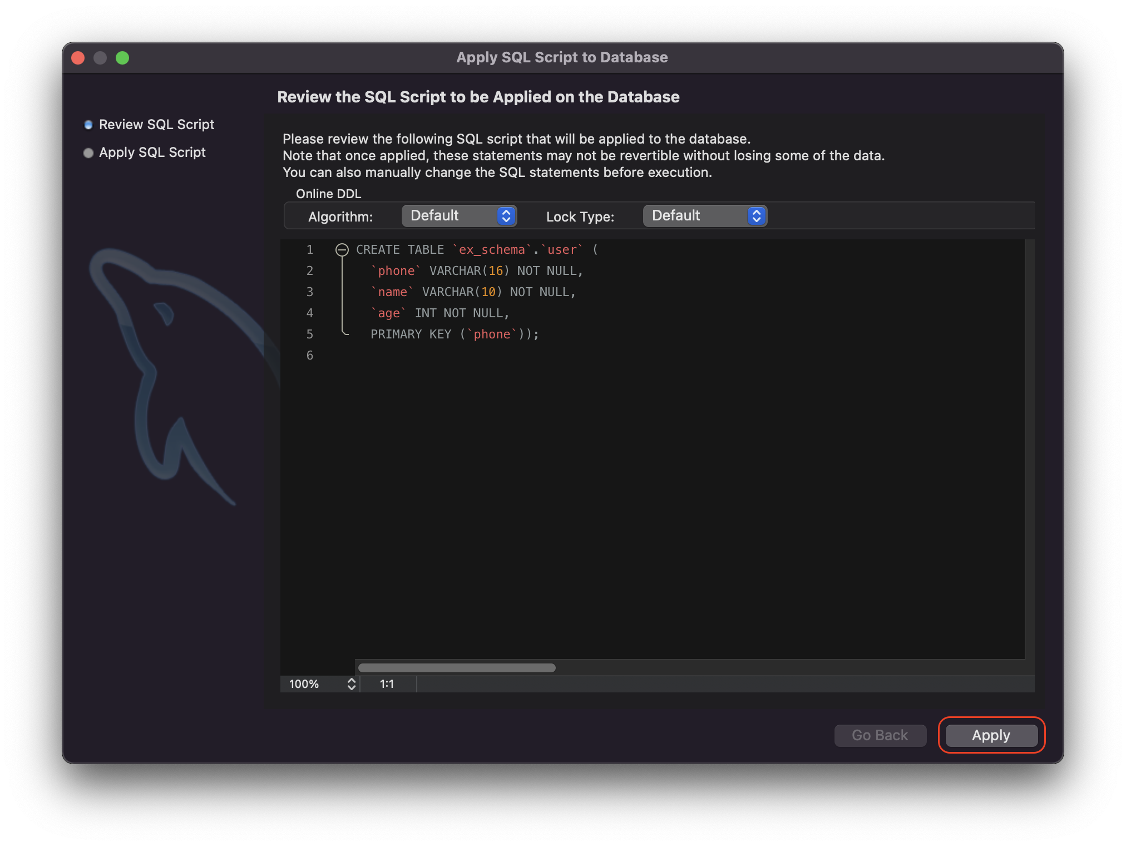The width and height of the screenshot is (1126, 846).
Task: Collapse the CREATE TABLE code fold icon
Action: [x=342, y=250]
